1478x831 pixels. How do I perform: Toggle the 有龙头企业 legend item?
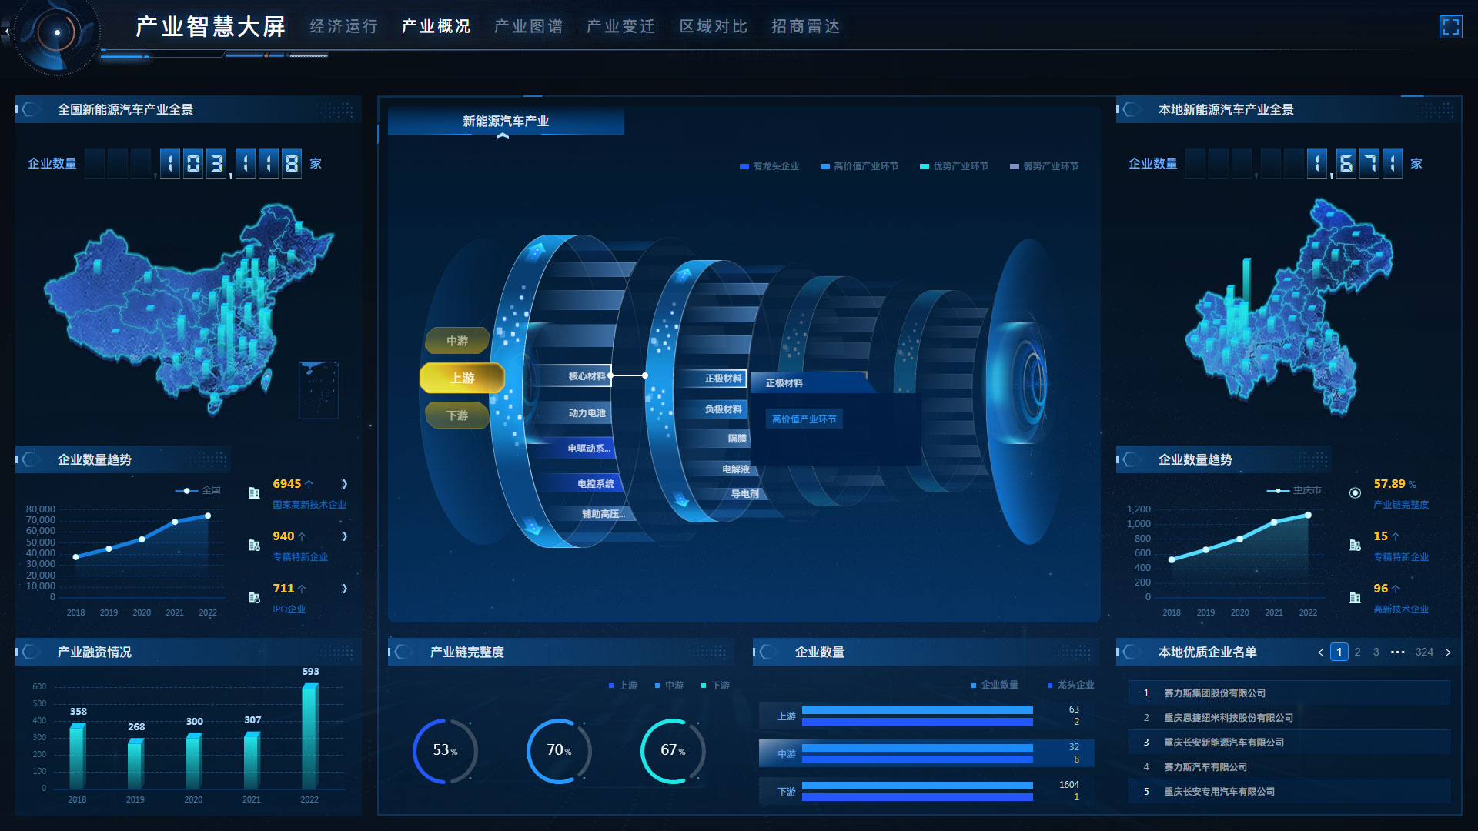click(x=769, y=166)
